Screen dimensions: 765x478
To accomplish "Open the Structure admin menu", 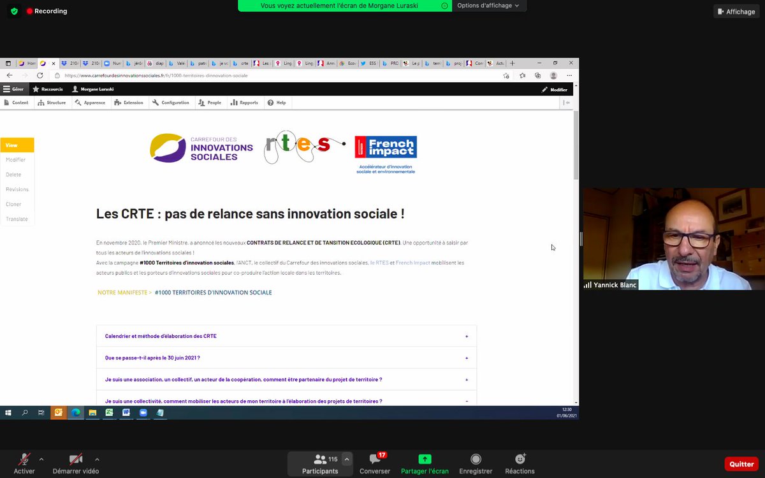I will pos(52,103).
